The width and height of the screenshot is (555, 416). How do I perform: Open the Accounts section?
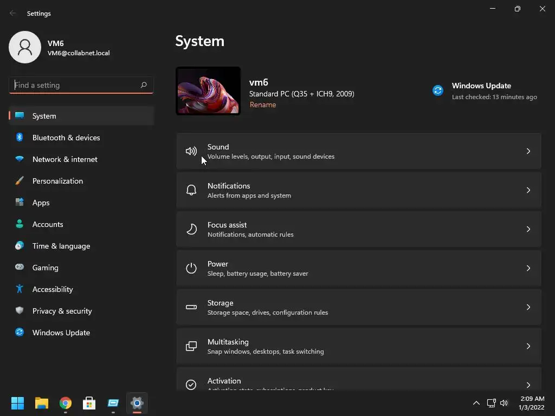(x=81, y=224)
